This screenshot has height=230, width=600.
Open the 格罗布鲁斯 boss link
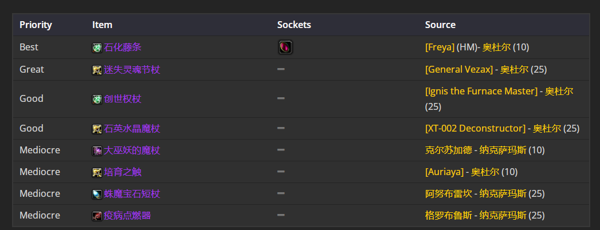coord(449,216)
